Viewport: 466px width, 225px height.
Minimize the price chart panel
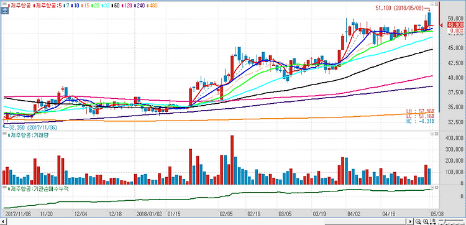(x=432, y=4)
